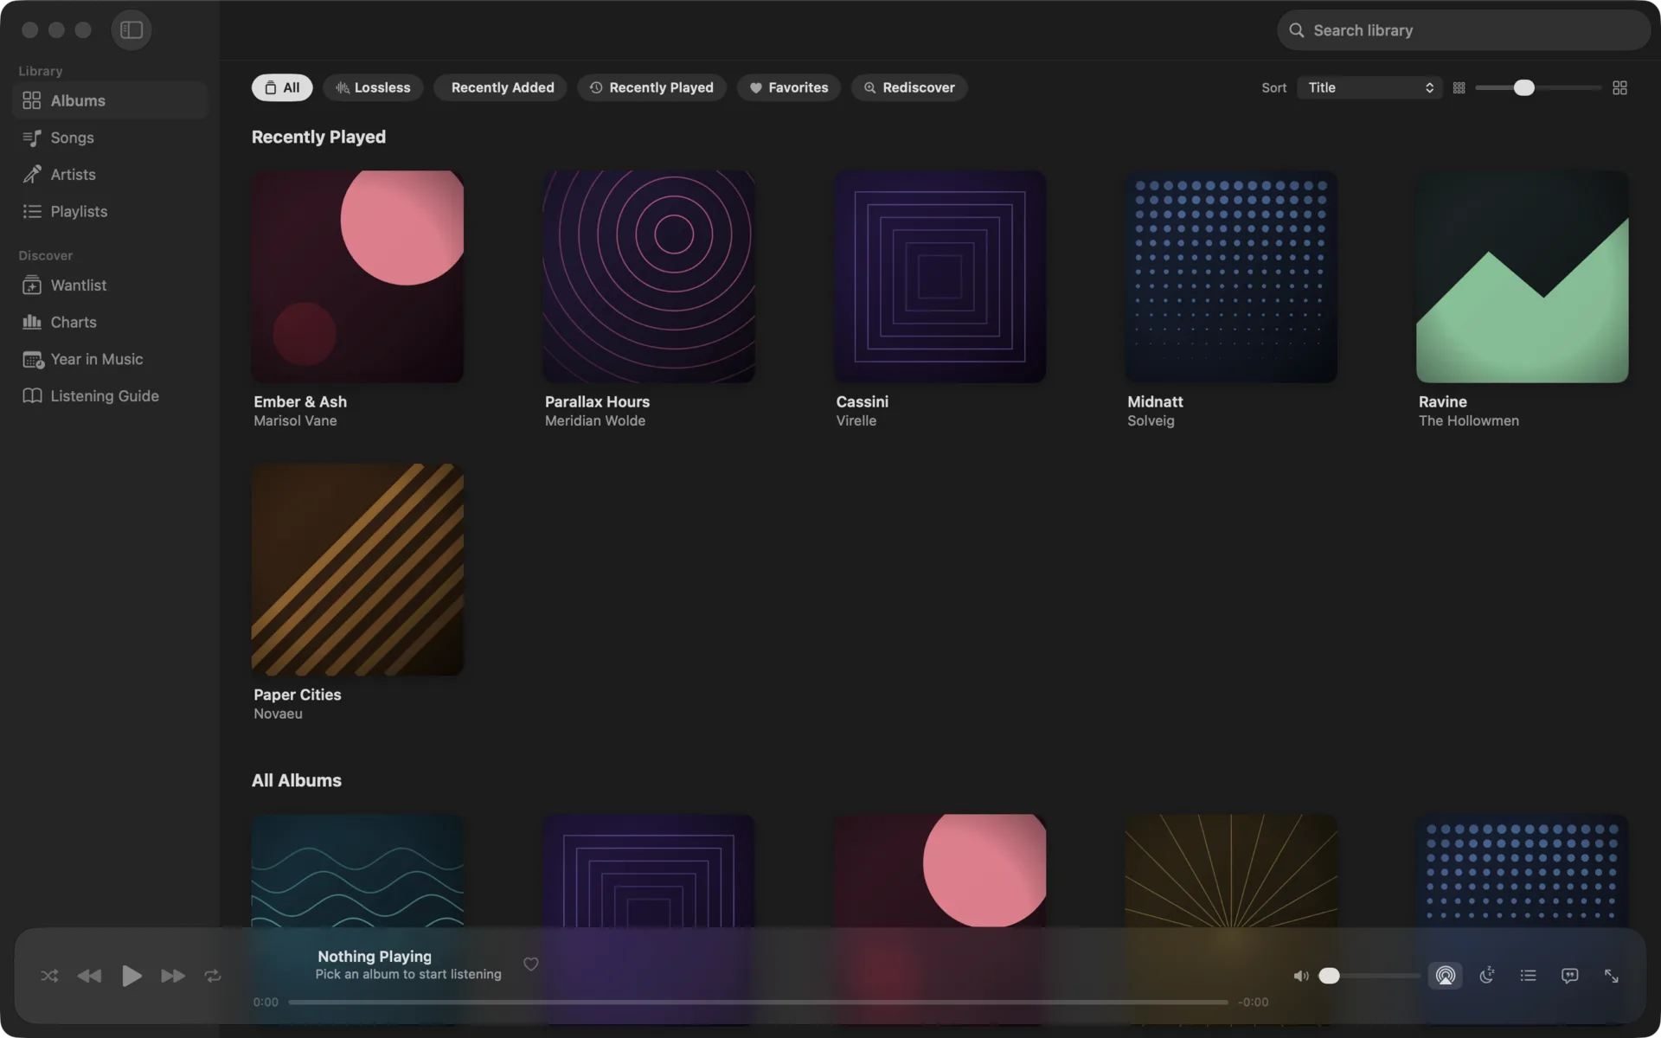Open Year in Music
This screenshot has width=1661, height=1038.
coord(111,359)
